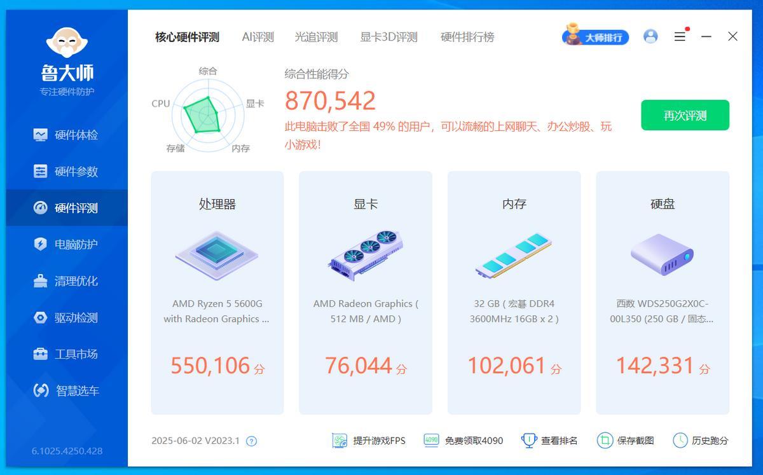The width and height of the screenshot is (763, 475).
Task: Click the help question mark icon
Action: 251,441
